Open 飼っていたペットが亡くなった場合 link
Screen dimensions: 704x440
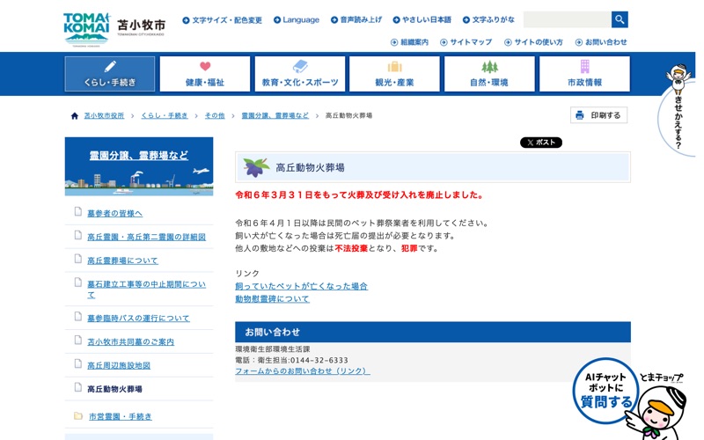click(x=302, y=286)
